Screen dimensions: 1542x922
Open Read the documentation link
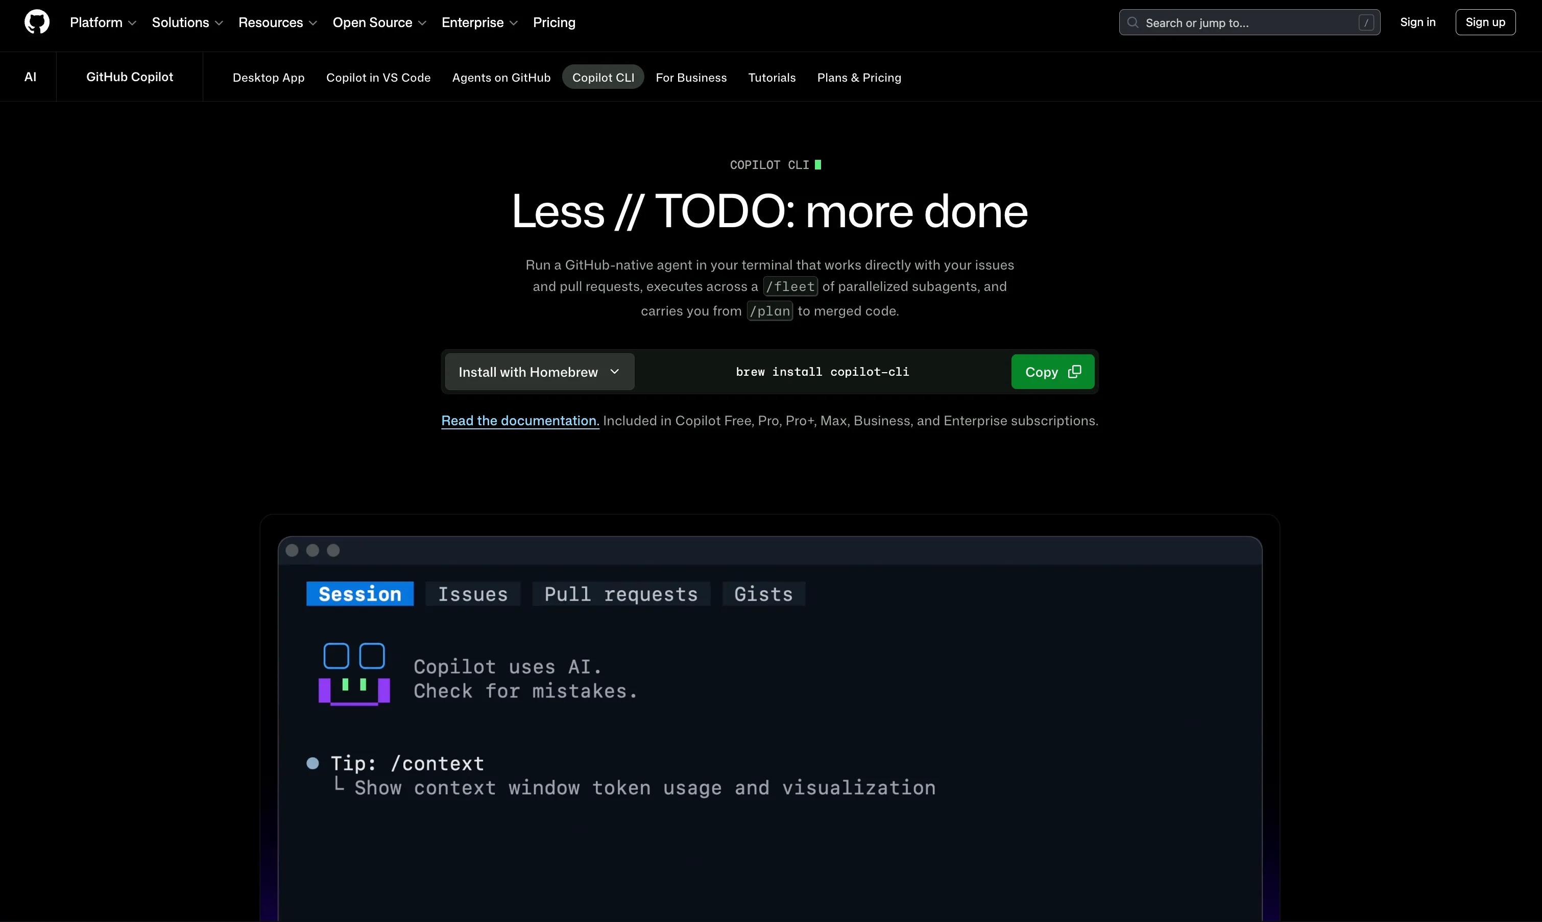520,421
